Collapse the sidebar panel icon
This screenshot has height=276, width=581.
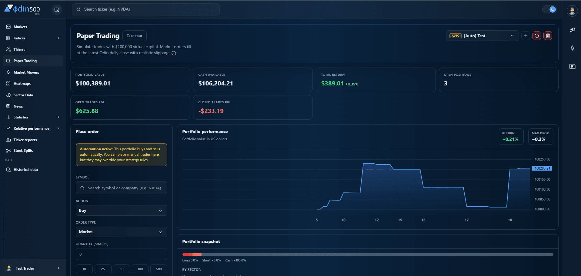click(x=57, y=10)
